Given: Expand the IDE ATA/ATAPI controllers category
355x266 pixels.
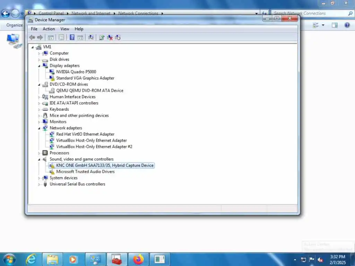Looking at the screenshot, I should (x=39, y=103).
